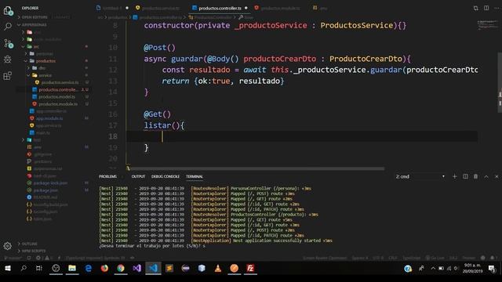The width and height of the screenshot is (502, 282).
Task: Collapse the src folder
Action: (x=36, y=47)
